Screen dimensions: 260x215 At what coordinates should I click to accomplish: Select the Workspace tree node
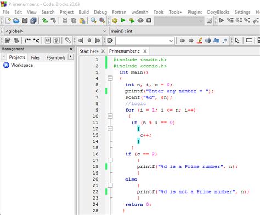point(22,65)
